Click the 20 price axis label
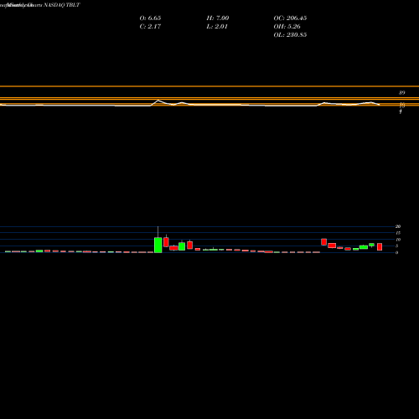The height and width of the screenshot is (419, 419). (x=398, y=226)
